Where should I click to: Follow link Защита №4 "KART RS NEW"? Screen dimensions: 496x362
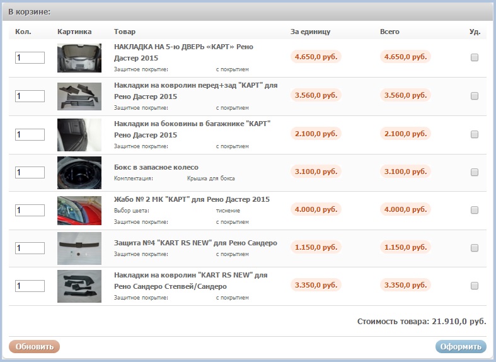(x=195, y=243)
